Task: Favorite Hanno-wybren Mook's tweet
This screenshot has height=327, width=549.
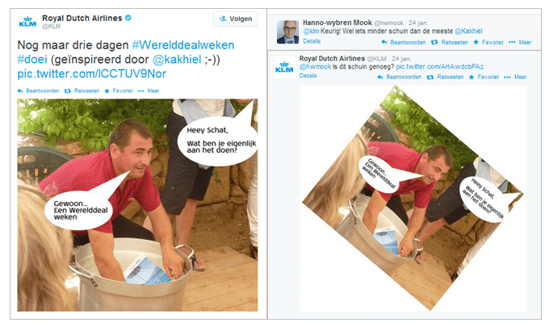Action: click(488, 42)
